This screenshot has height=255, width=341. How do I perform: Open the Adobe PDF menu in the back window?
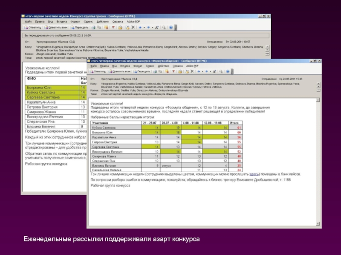[x=133, y=22]
